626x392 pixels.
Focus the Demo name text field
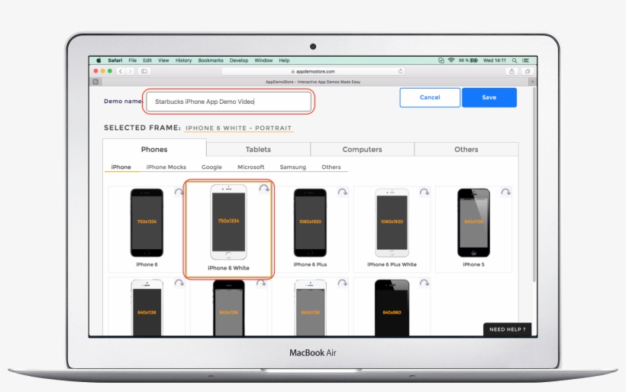point(228,102)
